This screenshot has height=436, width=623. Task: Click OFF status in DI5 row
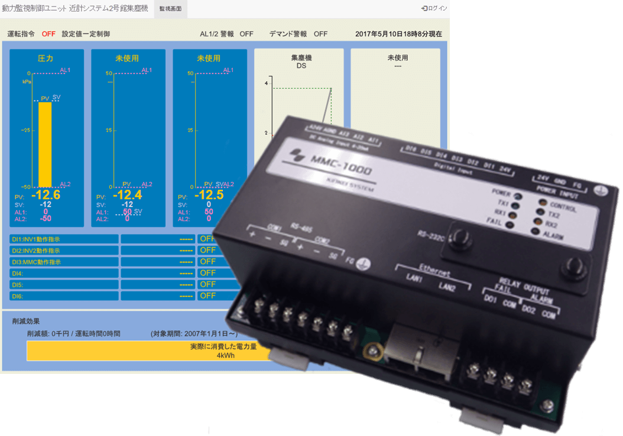click(208, 285)
